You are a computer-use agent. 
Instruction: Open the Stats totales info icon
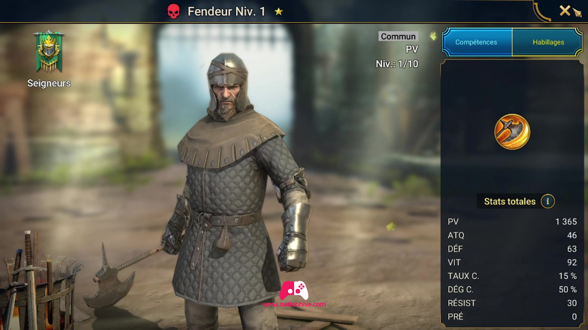548,201
